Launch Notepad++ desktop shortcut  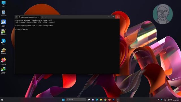(3, 32)
